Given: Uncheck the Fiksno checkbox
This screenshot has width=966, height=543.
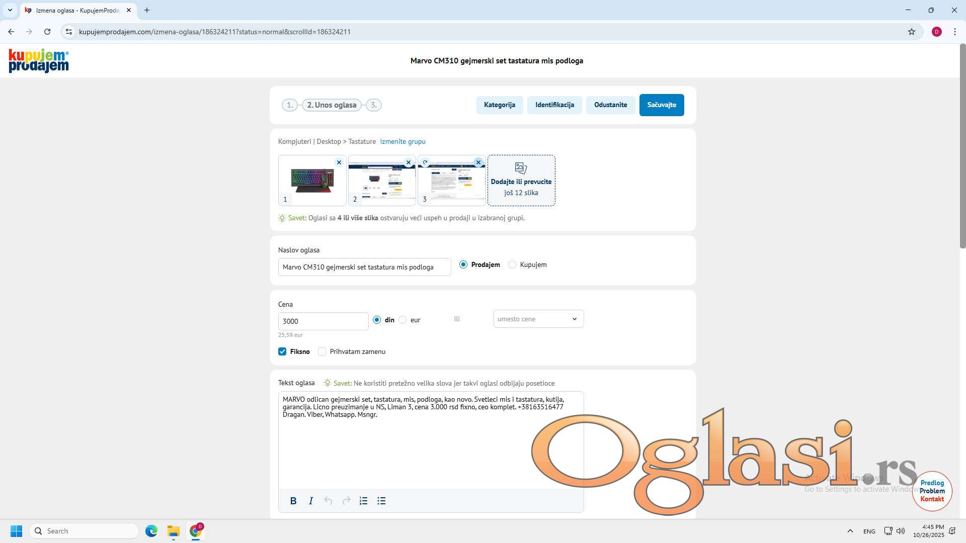Looking at the screenshot, I should point(282,351).
